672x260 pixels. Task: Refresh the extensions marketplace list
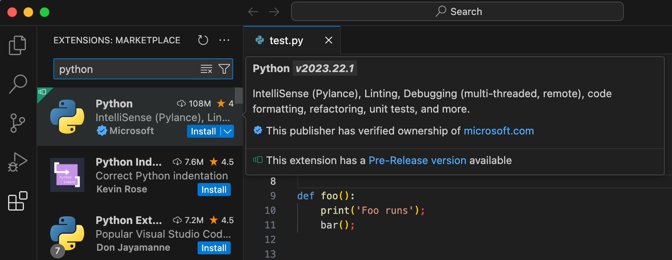pyautogui.click(x=203, y=40)
